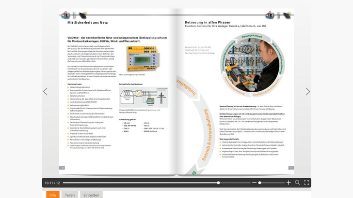Image resolution: width=353 pixels, height=198 pixels.
Task: Enter fullscreen mode in the viewer
Action: click(306, 183)
